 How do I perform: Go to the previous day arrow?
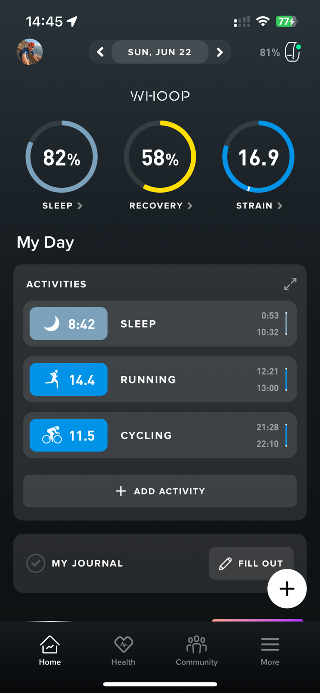pyautogui.click(x=101, y=52)
